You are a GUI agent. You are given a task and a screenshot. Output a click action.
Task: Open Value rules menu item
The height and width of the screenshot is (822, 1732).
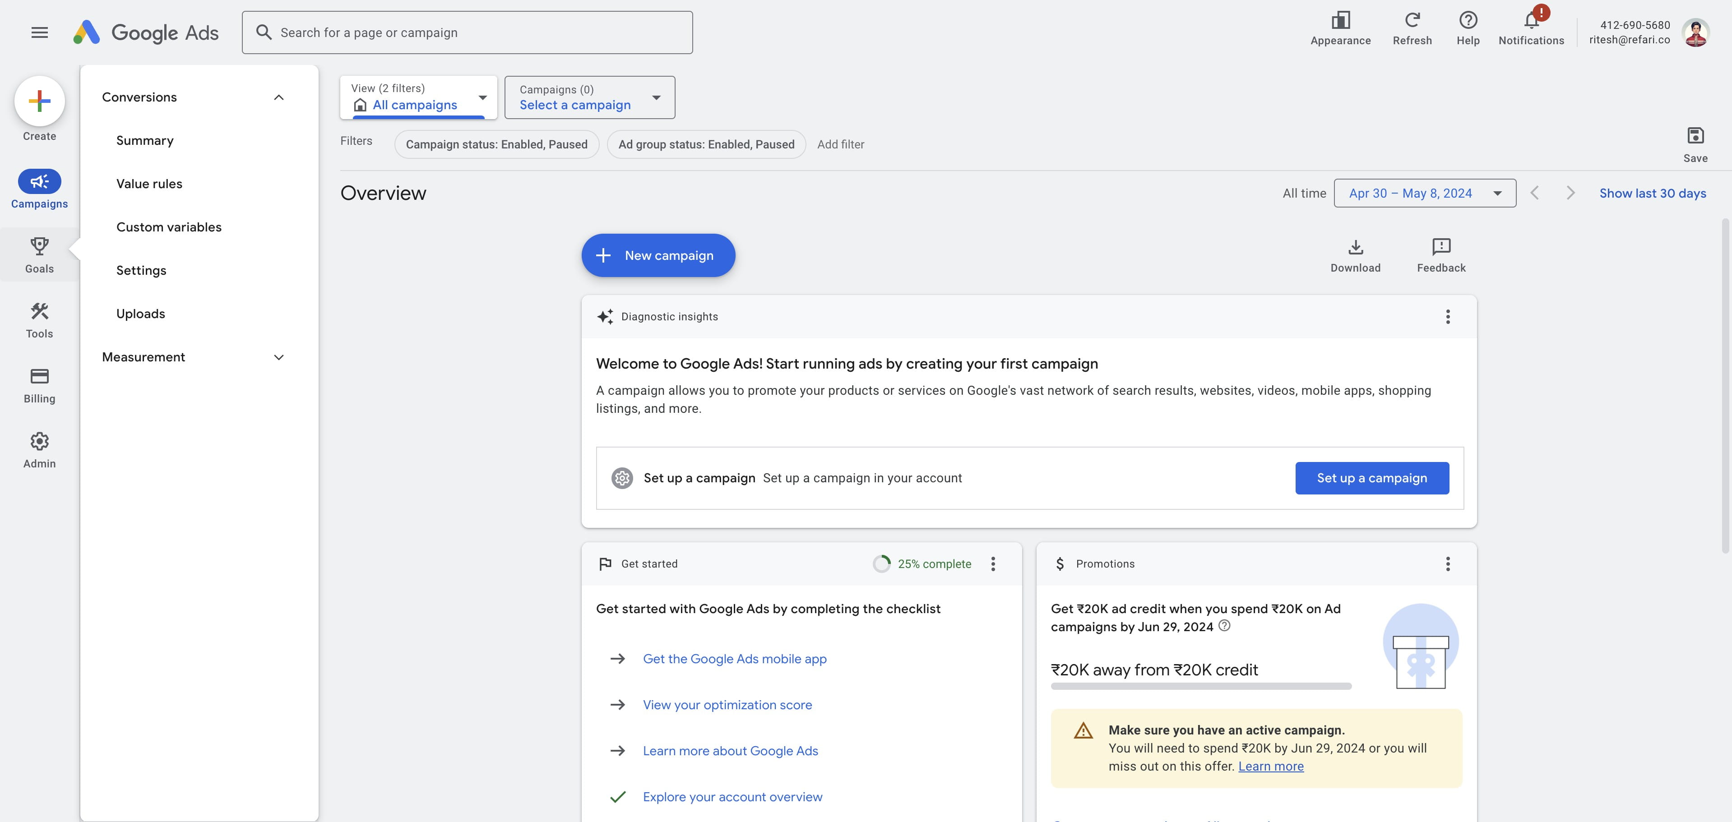pyautogui.click(x=149, y=184)
